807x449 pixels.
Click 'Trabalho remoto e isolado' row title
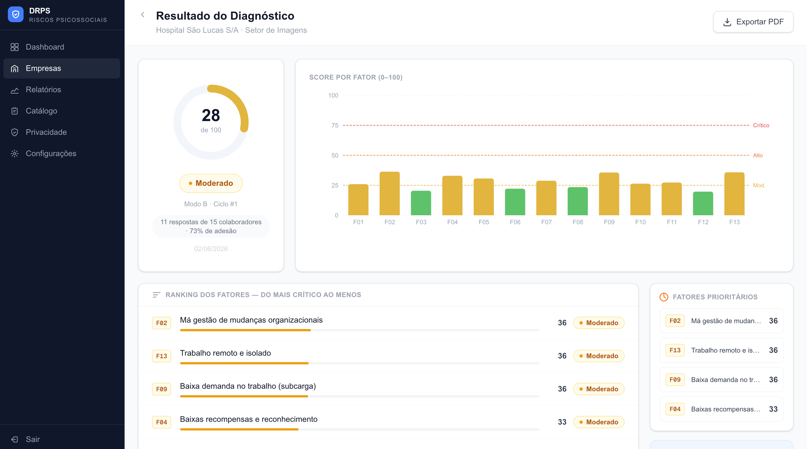click(225, 353)
